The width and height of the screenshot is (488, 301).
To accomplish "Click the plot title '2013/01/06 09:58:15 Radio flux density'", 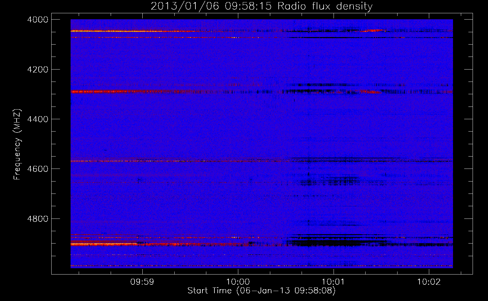I will point(261,6).
